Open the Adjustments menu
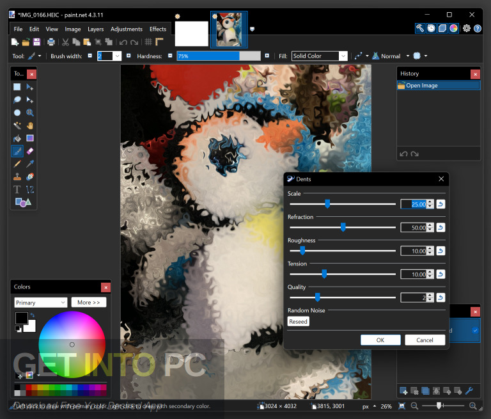491x419 pixels. tap(126, 29)
